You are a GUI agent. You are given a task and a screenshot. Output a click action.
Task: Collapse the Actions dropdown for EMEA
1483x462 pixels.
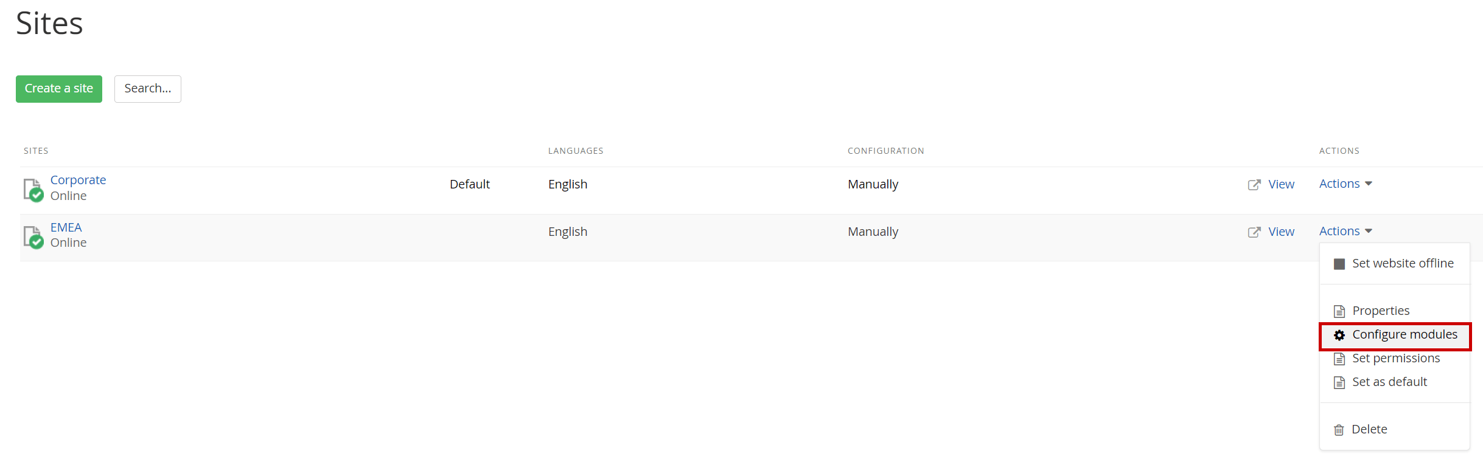click(x=1345, y=231)
